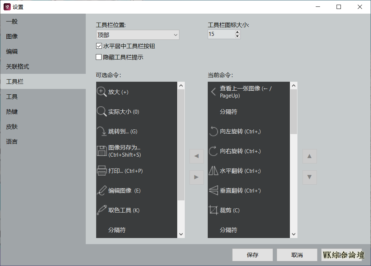Viewport: 371px width, 266px height.
Task: Decrease toolbar icon size with down arrow
Action: (237, 36)
